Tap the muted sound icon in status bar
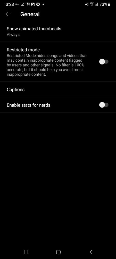 (x=87, y=4)
